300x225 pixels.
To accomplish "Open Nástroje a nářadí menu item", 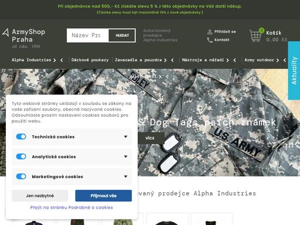I will pyautogui.click(x=203, y=60).
